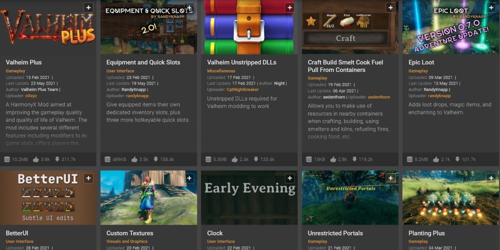Select Gameplay category under Craft Build Smelt
This screenshot has width=500, height=250.
point(317,78)
